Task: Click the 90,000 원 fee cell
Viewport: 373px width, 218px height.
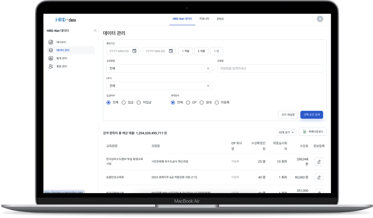Action: [x=302, y=177]
